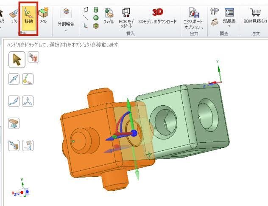
Task: Click the 注文 group label
Action: (255, 34)
